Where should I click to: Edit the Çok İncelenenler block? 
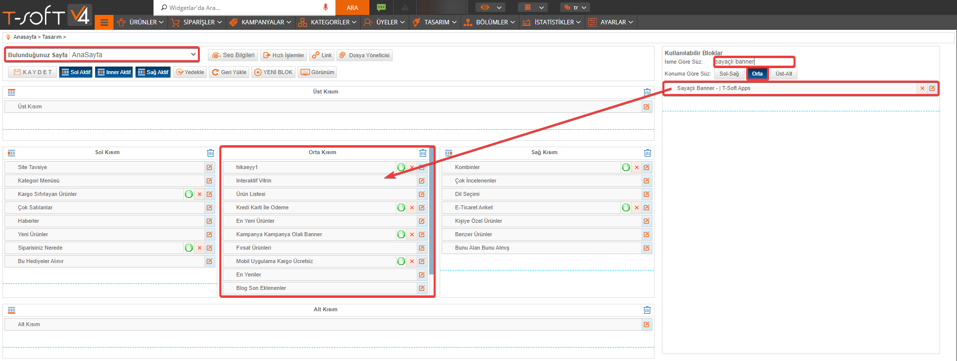[646, 180]
